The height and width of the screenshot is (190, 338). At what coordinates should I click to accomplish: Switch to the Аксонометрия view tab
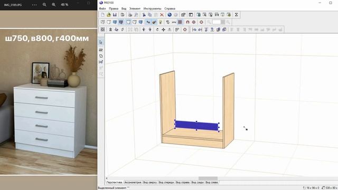pyautogui.click(x=133, y=182)
